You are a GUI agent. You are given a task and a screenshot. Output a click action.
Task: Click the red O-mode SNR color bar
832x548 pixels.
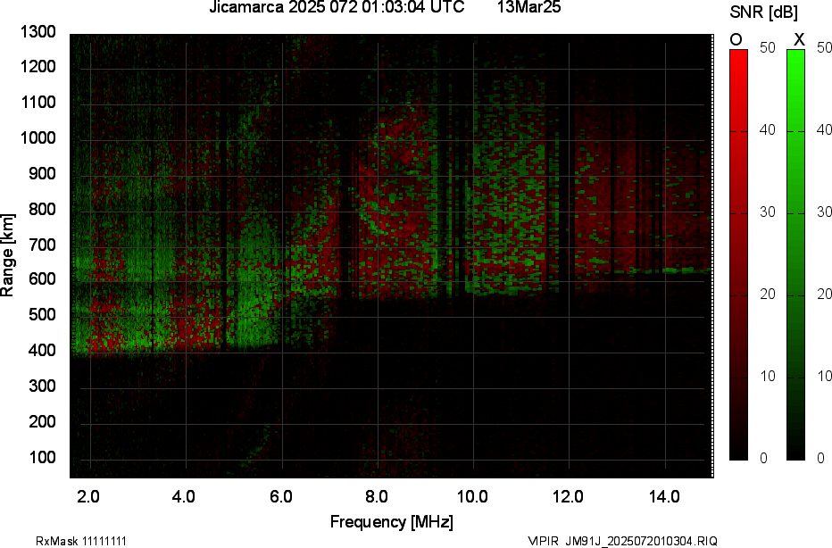click(738, 254)
